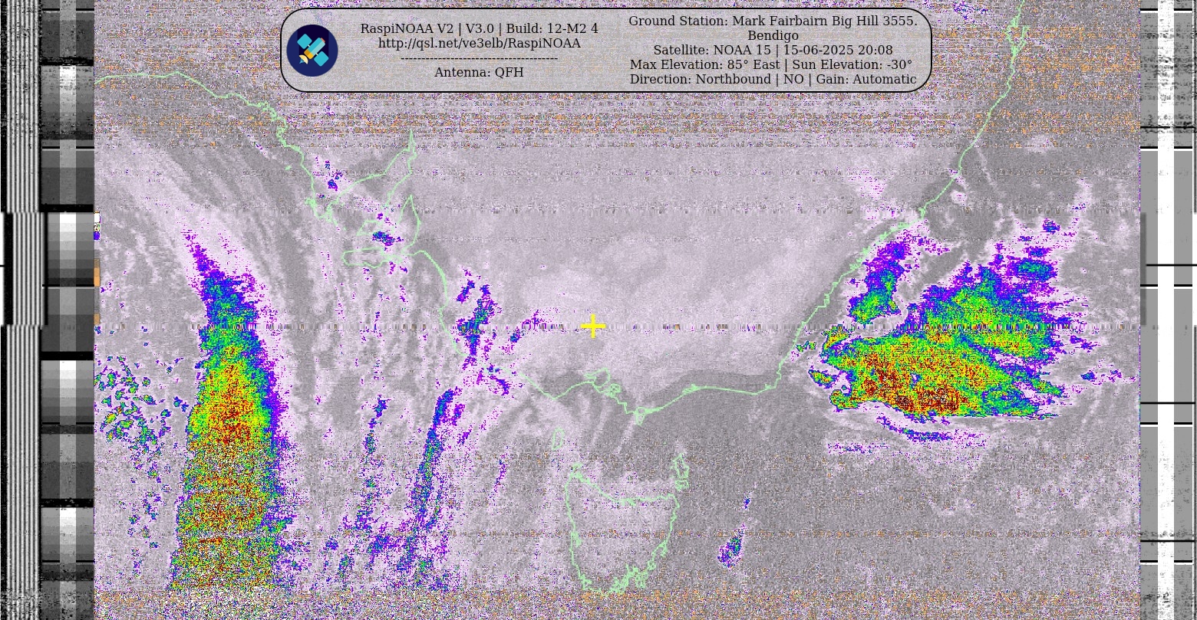The image size is (1197, 620).
Task: Click the small purple cloud southeast of Tasmania
Action: click(733, 546)
